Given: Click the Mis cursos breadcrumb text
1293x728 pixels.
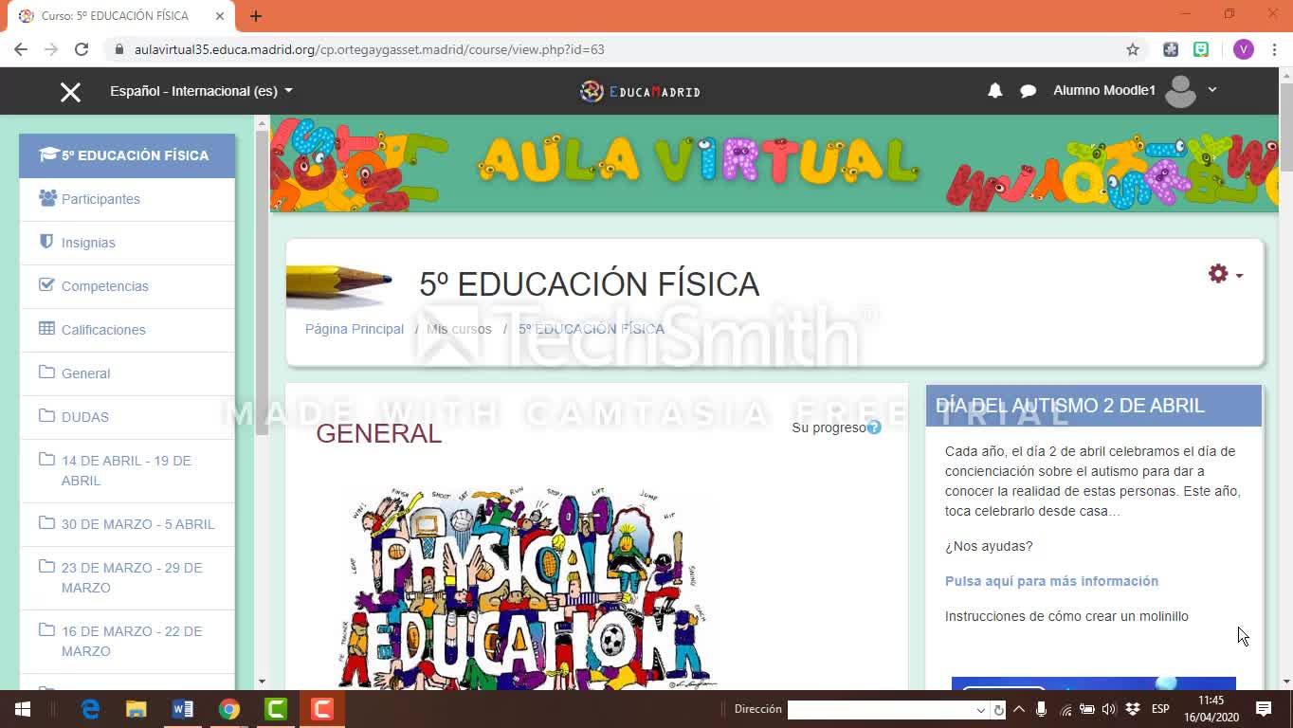Looking at the screenshot, I should click(x=459, y=329).
